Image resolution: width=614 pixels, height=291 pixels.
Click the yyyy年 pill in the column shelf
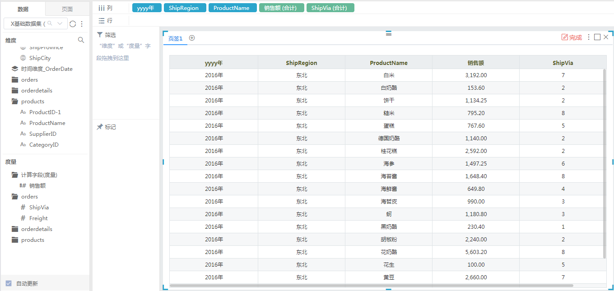click(x=146, y=8)
